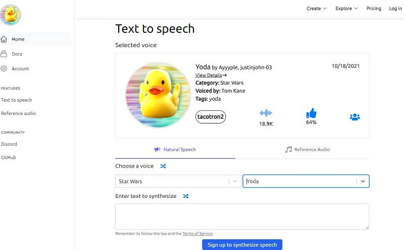Click the thumbs up rating icon
This screenshot has height=250, width=404.
(311, 113)
